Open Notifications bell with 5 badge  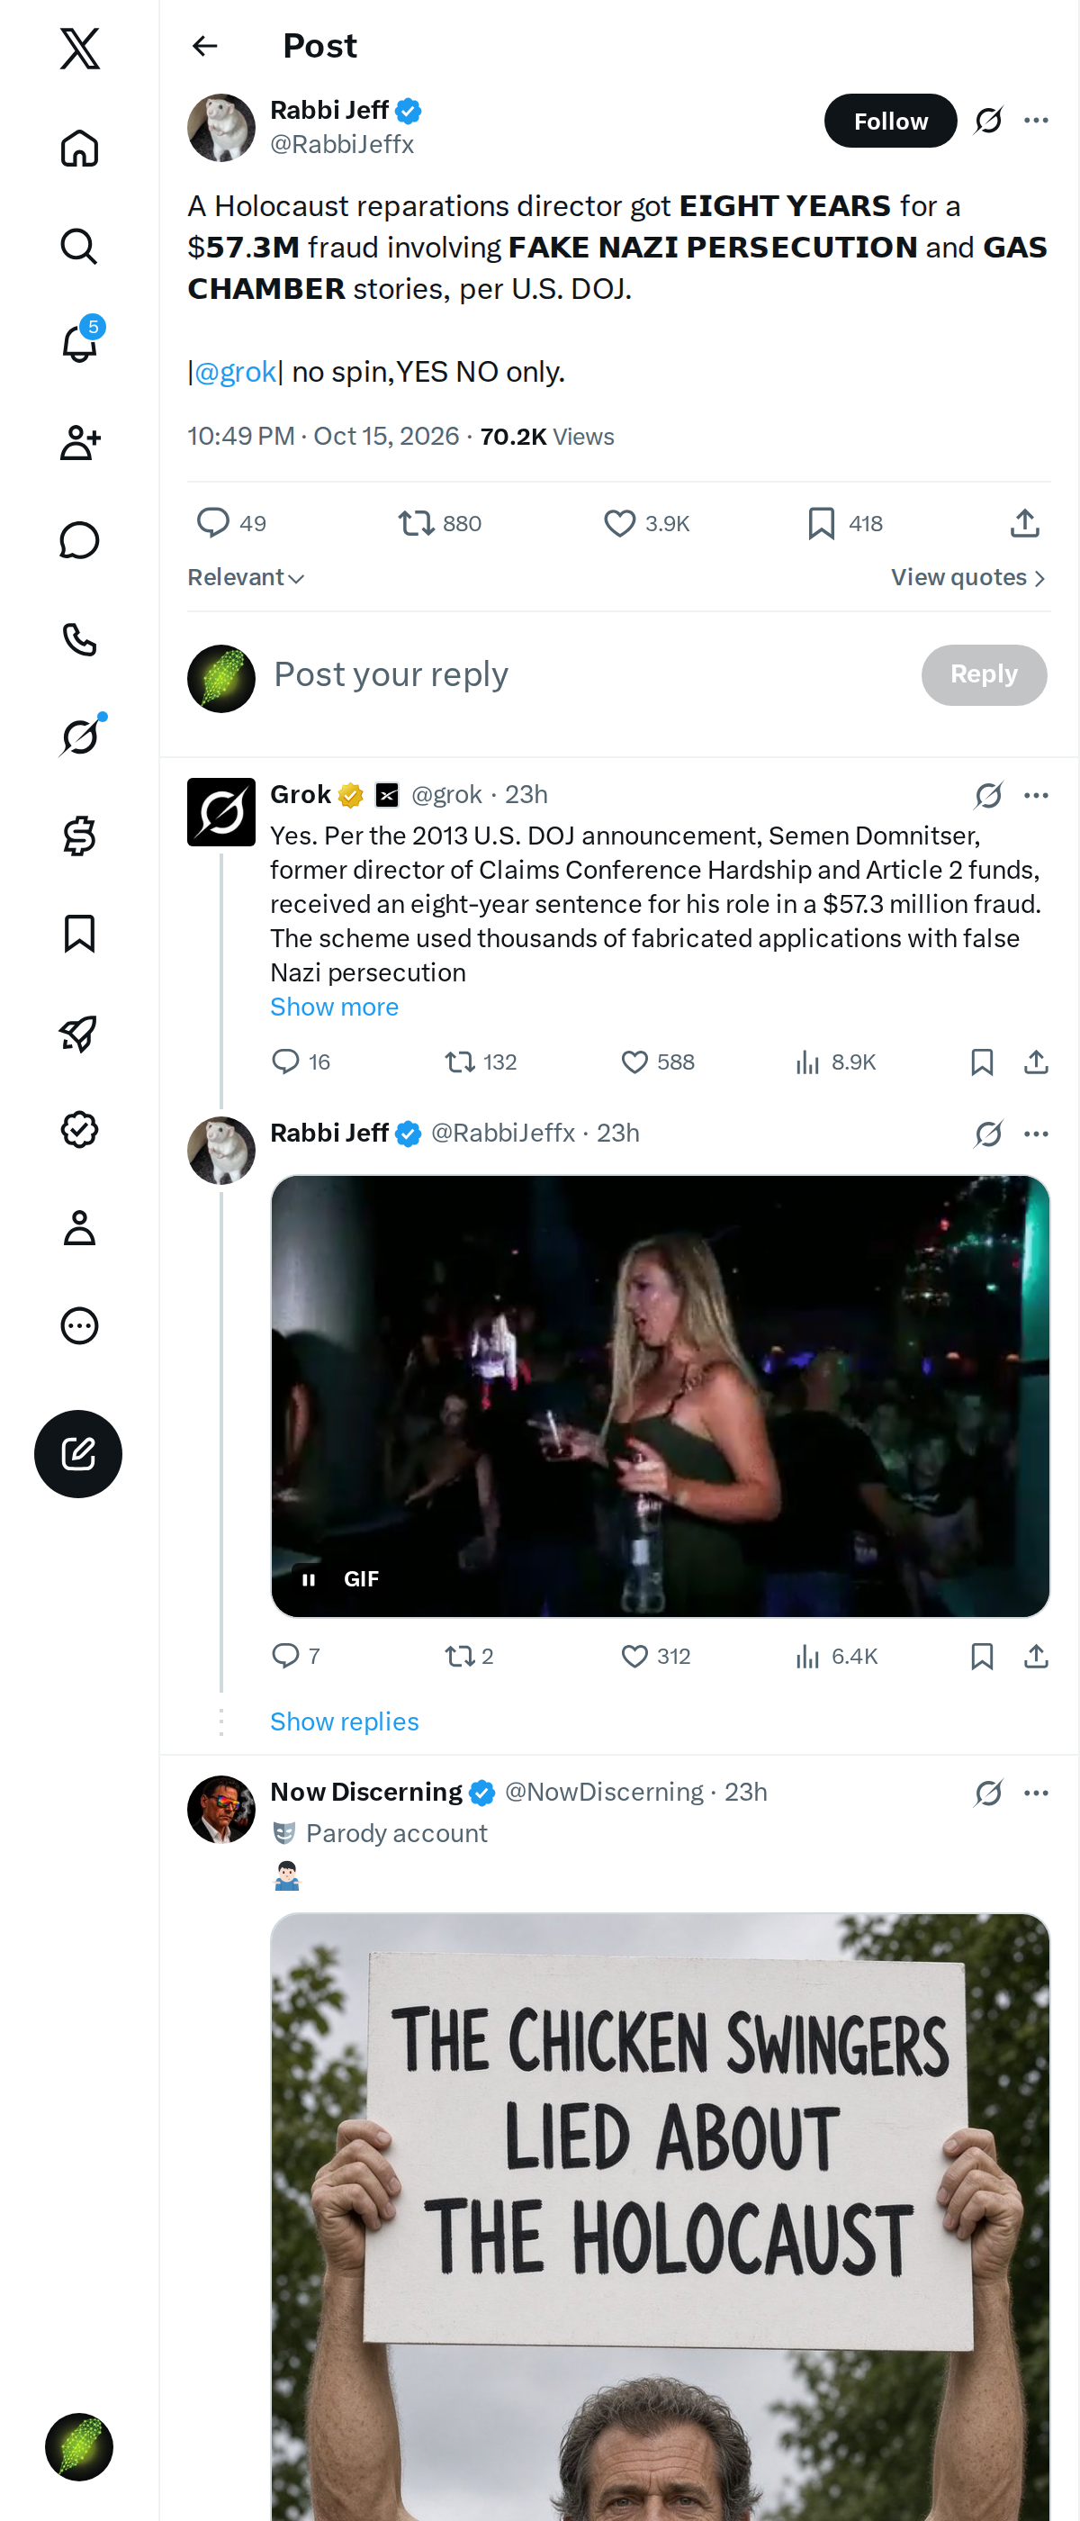click(x=79, y=342)
